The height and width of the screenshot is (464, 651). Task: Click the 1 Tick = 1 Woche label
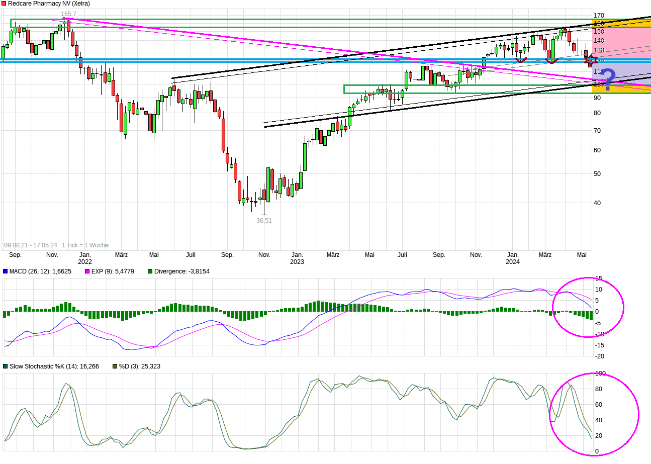[85, 245]
